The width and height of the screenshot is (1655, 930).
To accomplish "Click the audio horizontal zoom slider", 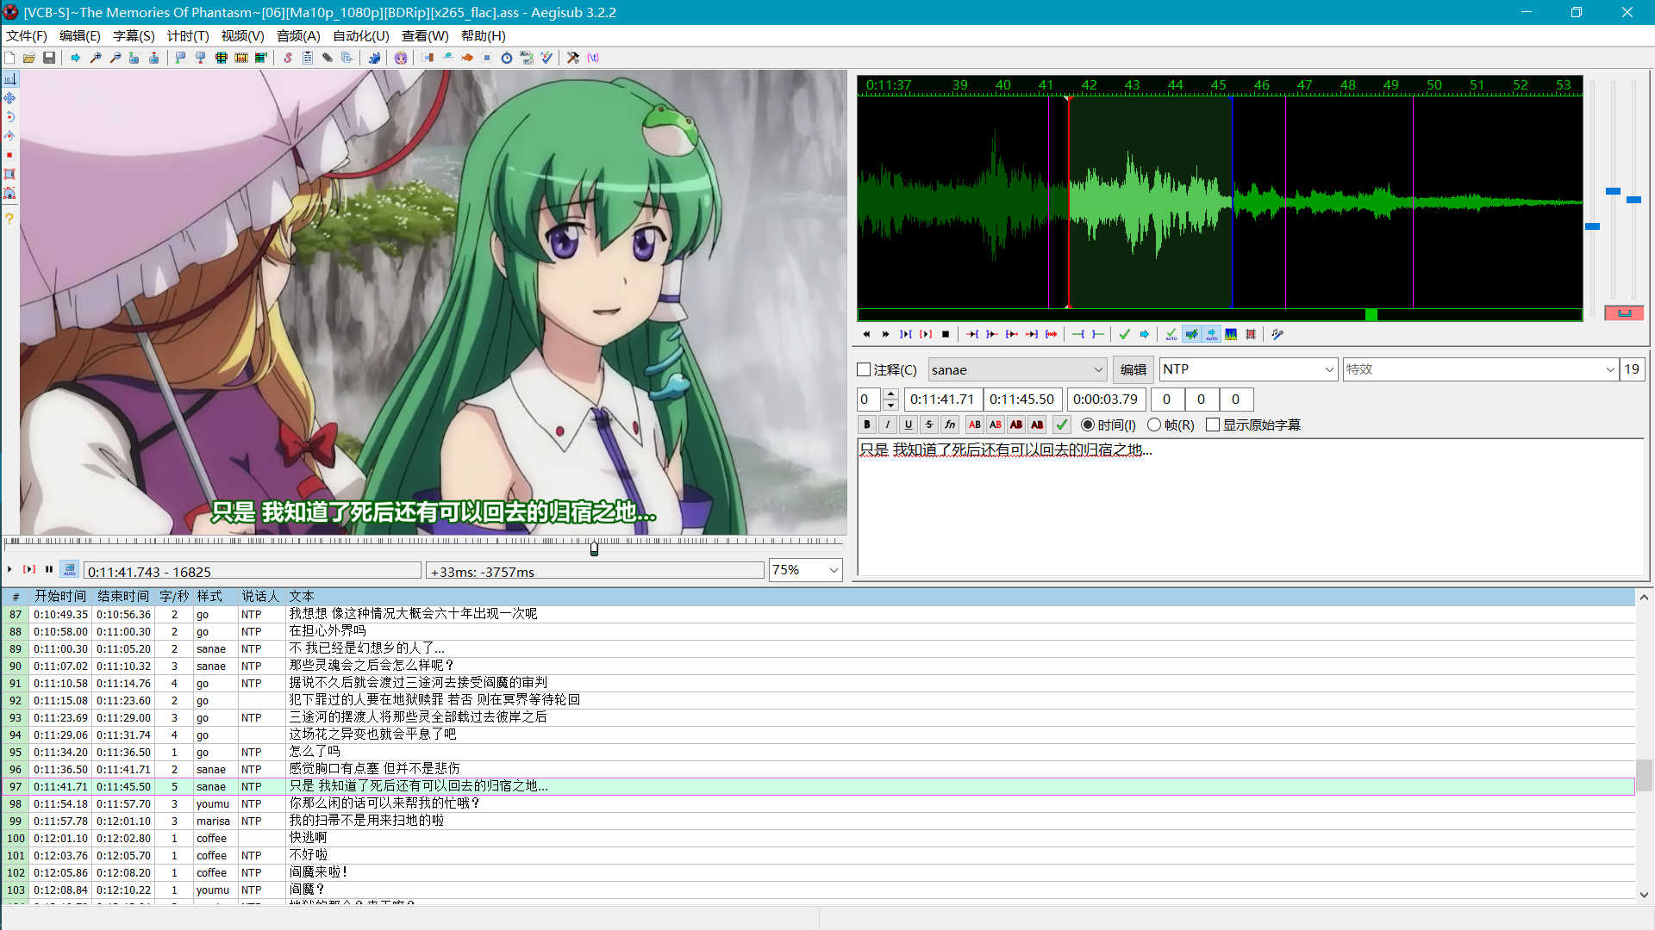I will [x=1593, y=226].
